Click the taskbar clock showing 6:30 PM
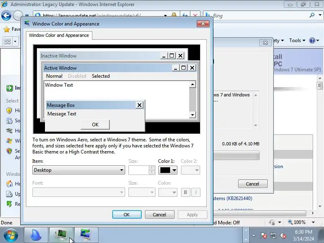This screenshot has height=243, width=324. coord(303,235)
